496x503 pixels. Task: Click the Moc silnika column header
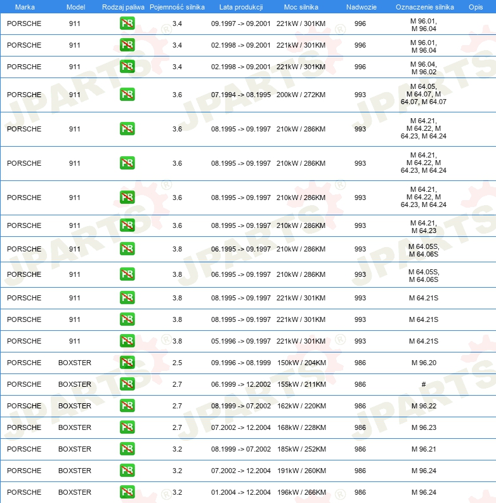pyautogui.click(x=301, y=7)
